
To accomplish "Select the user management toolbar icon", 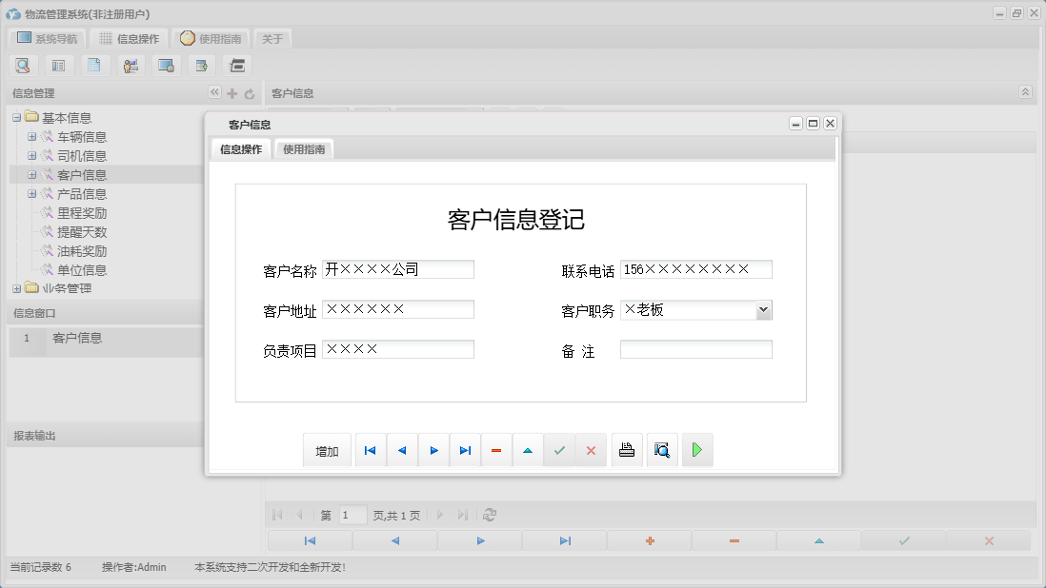I will [131, 65].
